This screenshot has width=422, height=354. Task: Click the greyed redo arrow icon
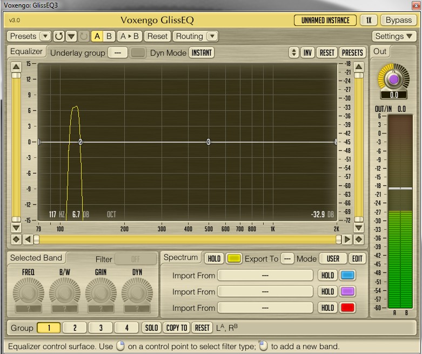coord(84,36)
